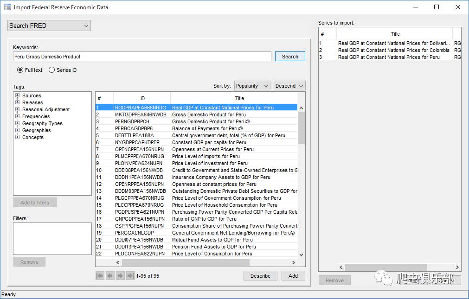Select Central government debt for Peru row
This screenshot has height=299, width=469.
click(197, 135)
